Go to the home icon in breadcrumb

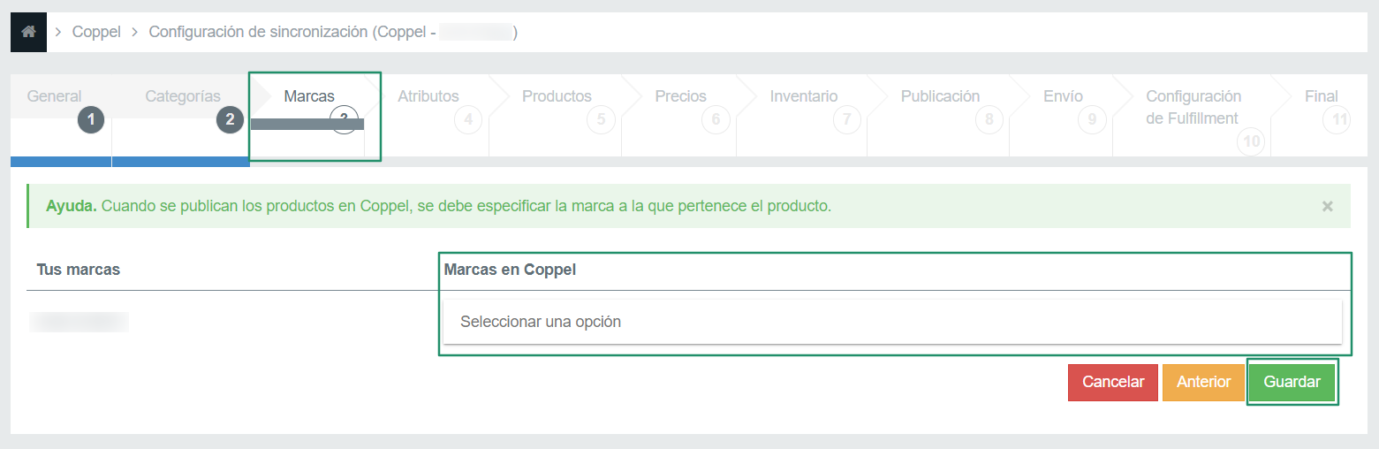(x=28, y=32)
